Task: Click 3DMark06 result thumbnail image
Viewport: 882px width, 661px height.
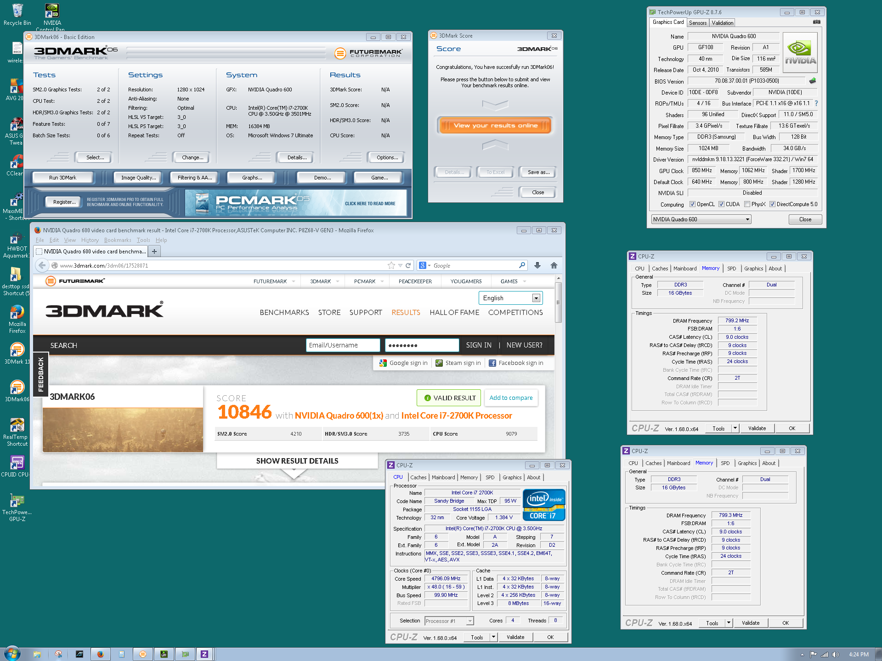Action: [123, 430]
